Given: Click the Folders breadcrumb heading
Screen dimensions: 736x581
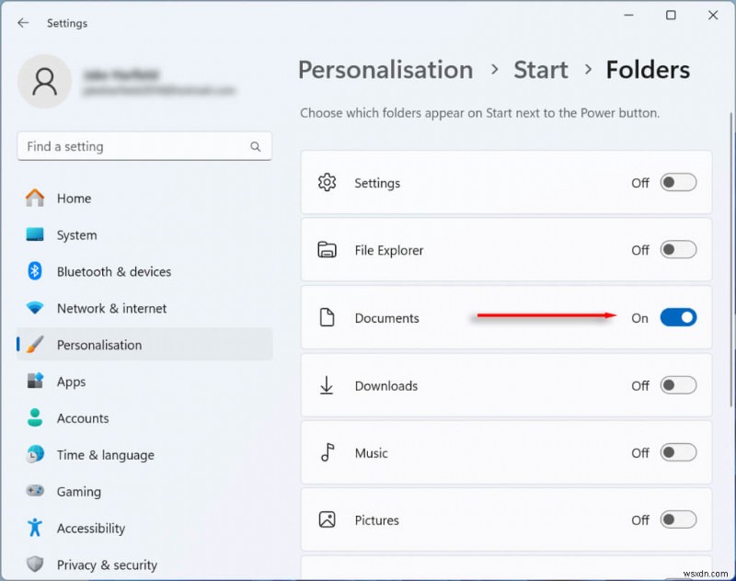Looking at the screenshot, I should pos(648,70).
